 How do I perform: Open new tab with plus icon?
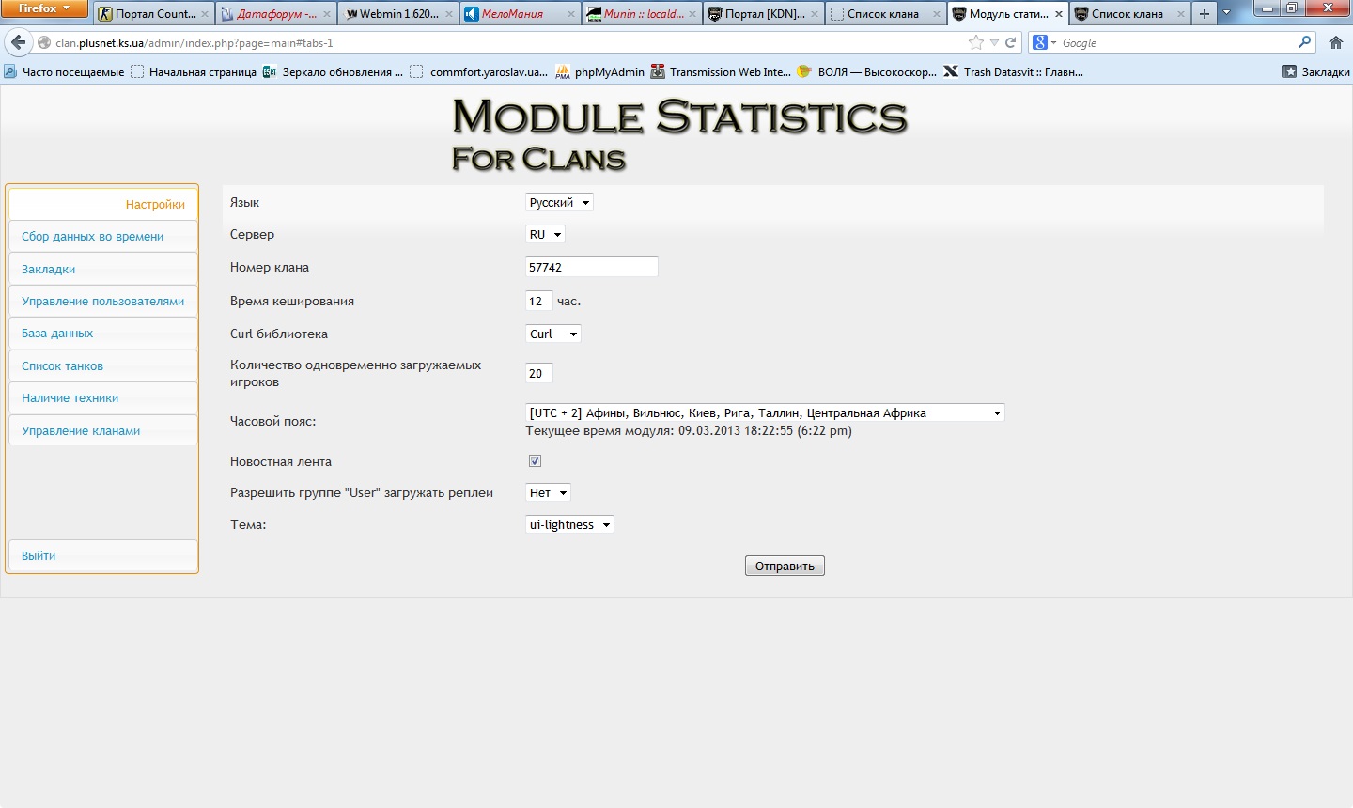pyautogui.click(x=1204, y=14)
